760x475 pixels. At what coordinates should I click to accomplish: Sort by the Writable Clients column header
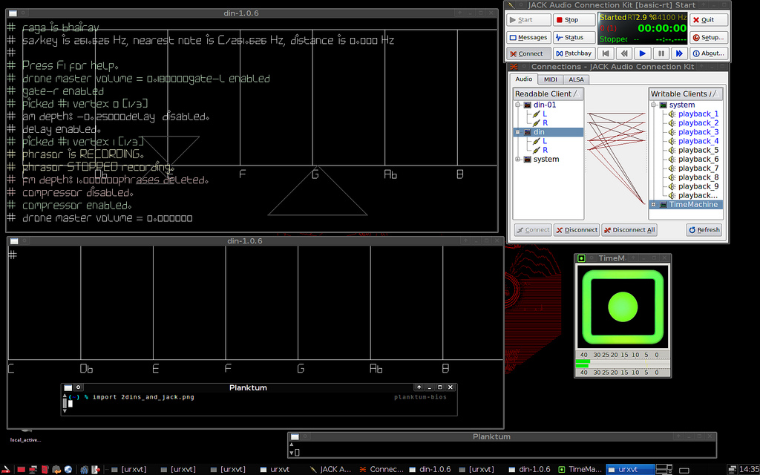click(x=685, y=94)
